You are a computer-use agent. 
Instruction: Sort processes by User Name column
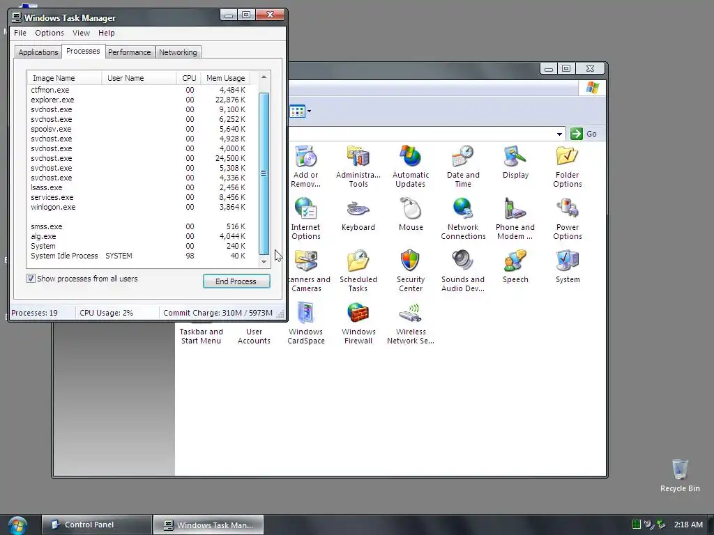coord(139,78)
